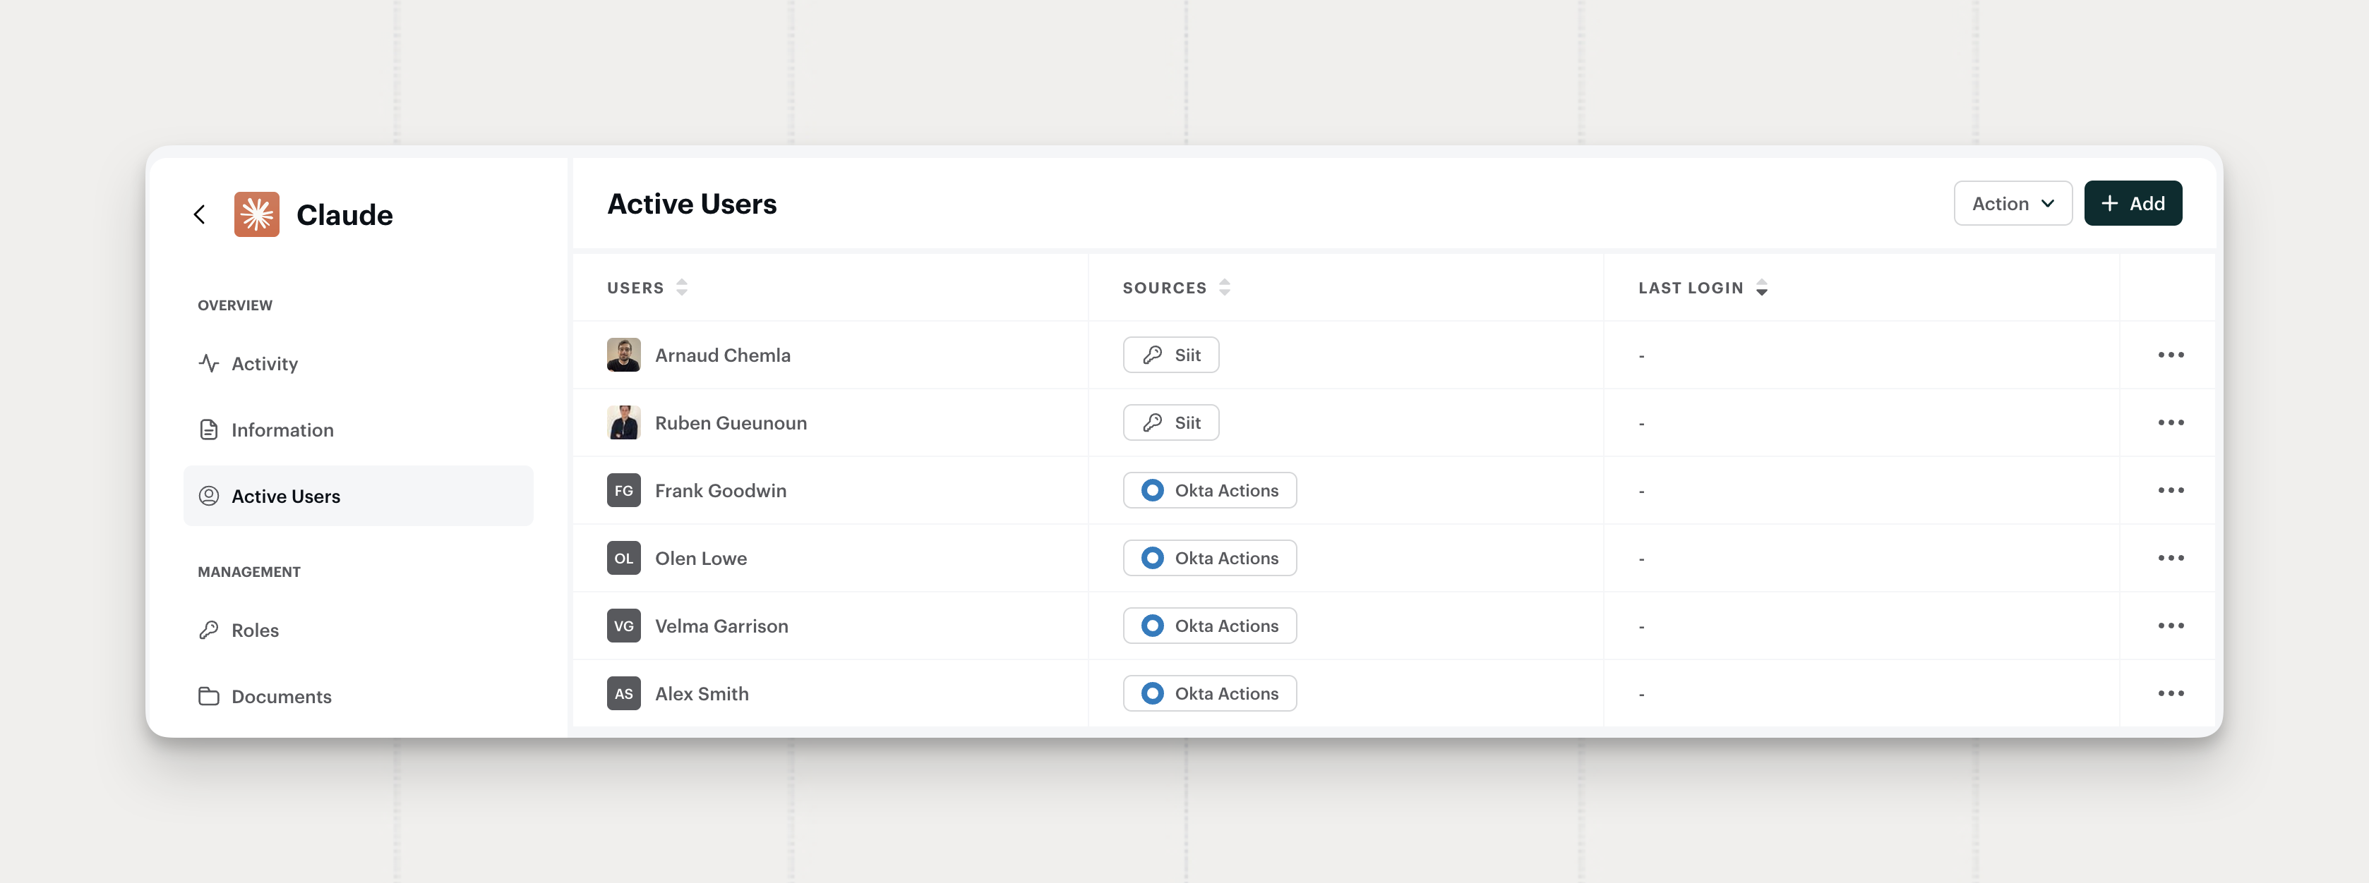
Task: Click the Active Users person icon
Action: coord(209,497)
